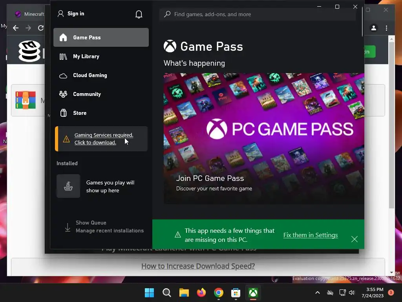Click the Xbox app vertical scrollbar
402x302 pixels.
click(362, 22)
